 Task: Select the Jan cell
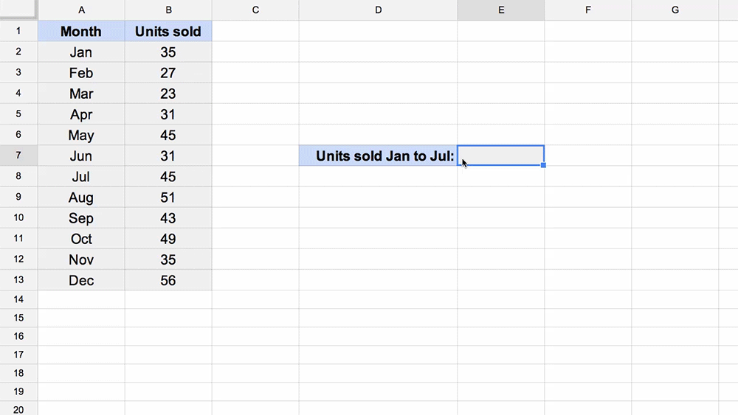point(81,52)
